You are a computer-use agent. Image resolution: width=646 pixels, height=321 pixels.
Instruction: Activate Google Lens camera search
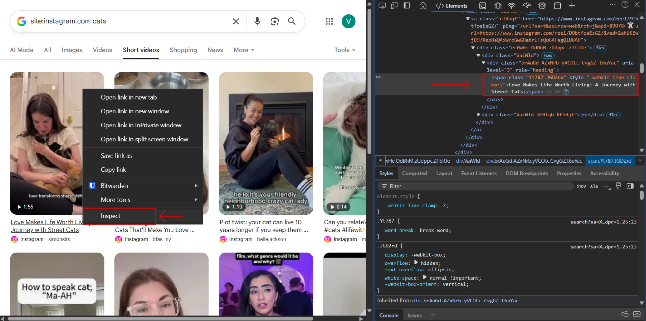(275, 21)
